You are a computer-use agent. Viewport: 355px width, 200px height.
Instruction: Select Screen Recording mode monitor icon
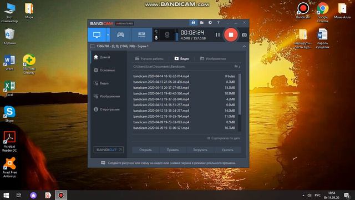tap(97, 34)
